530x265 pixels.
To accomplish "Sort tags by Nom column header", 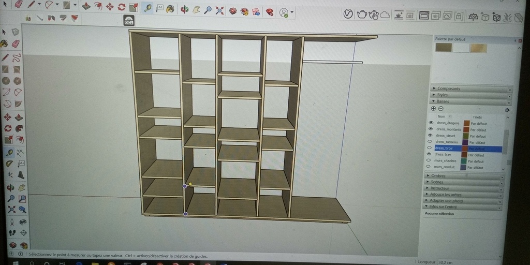I will tap(441, 116).
